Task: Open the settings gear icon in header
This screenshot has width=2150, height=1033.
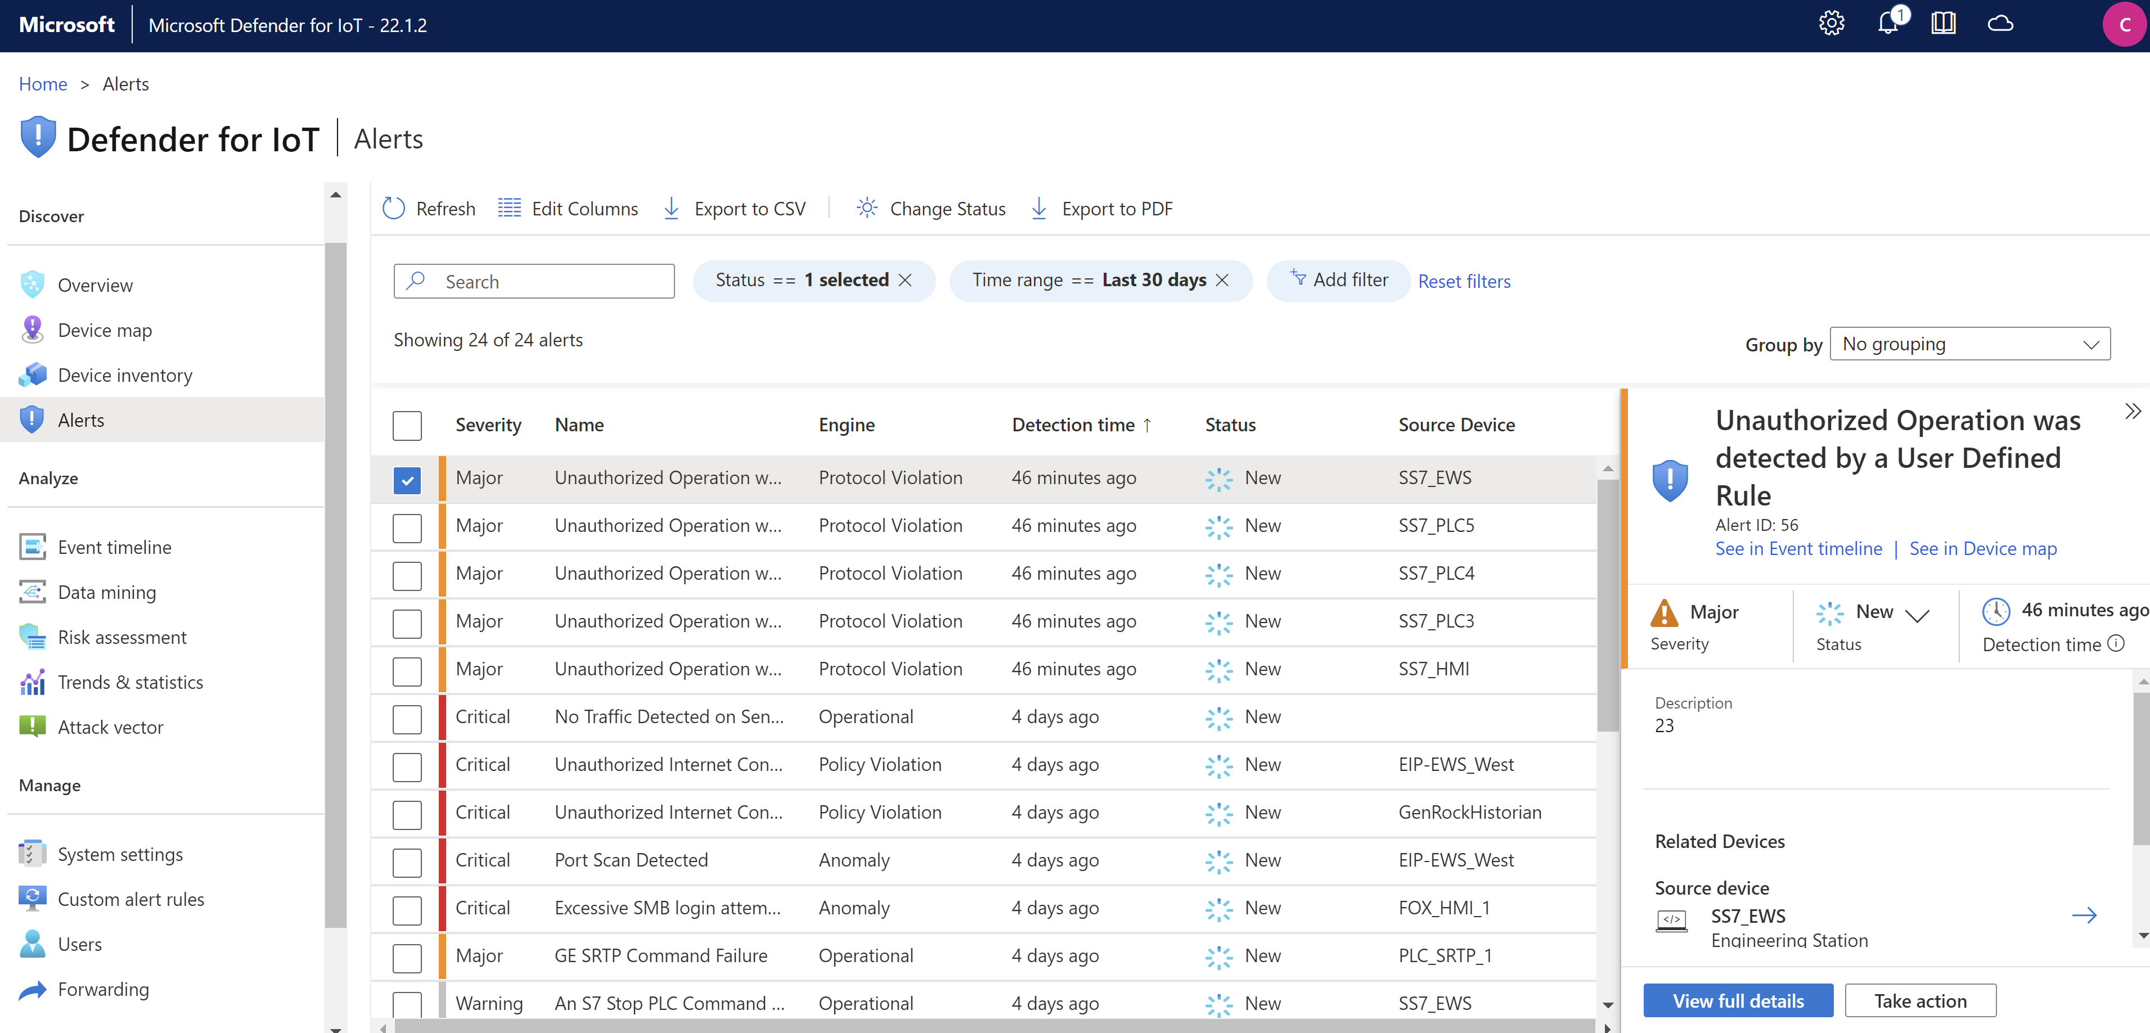Action: tap(1831, 24)
